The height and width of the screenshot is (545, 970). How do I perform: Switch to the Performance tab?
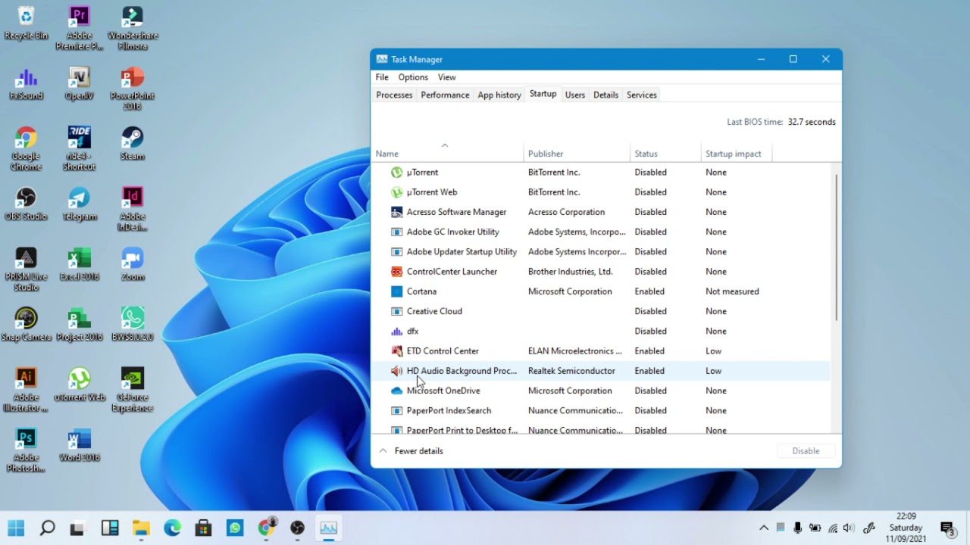445,95
